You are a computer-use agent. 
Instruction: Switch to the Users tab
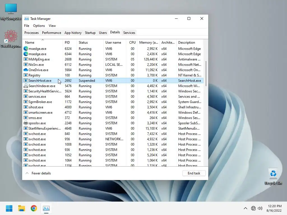coord(103,33)
